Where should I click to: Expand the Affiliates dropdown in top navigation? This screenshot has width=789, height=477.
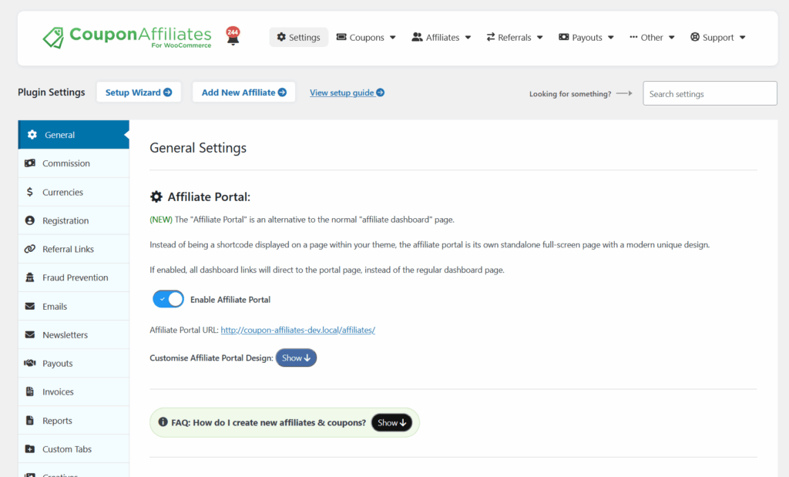(441, 37)
